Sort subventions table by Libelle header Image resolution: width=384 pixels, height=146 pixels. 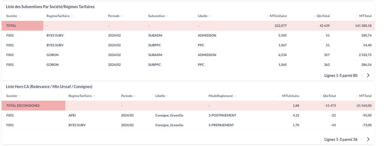click(x=203, y=16)
